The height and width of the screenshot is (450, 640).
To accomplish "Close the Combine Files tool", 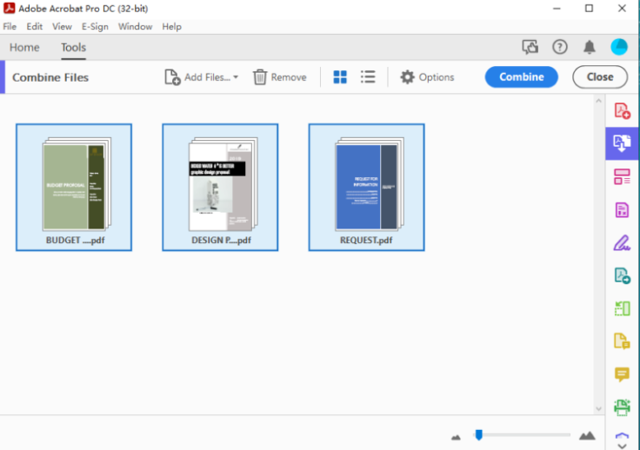I will click(x=600, y=77).
